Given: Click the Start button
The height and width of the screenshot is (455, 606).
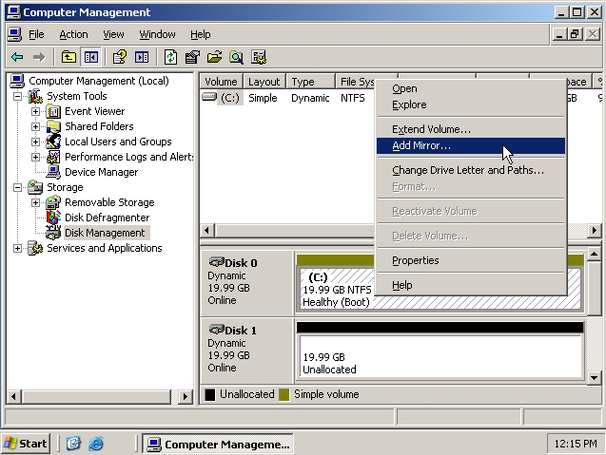Looking at the screenshot, I should pos(26,444).
